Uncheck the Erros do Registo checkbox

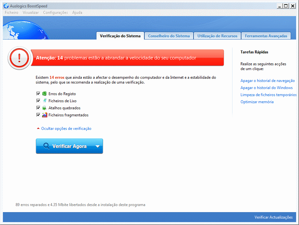38,94
